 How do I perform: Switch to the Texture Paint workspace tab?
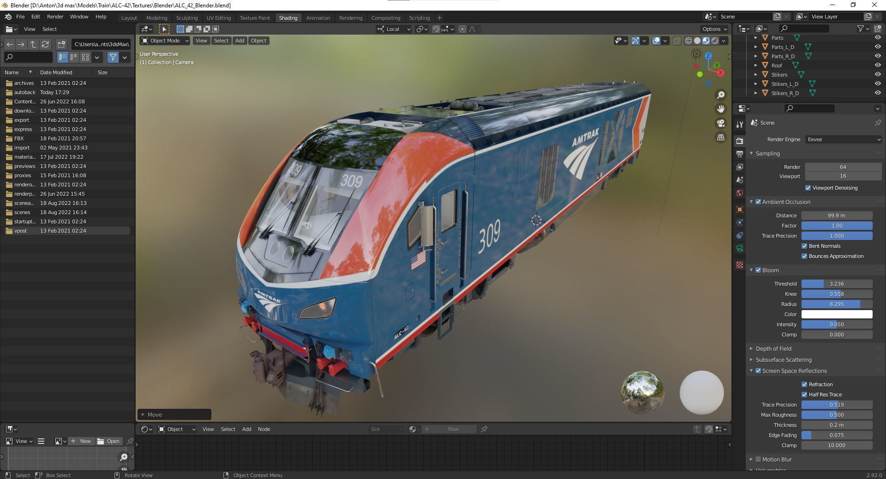click(255, 18)
